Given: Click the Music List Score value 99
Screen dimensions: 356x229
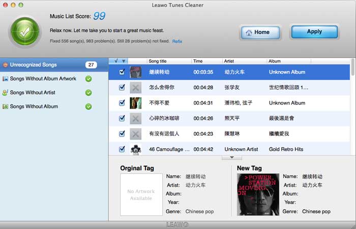Looking at the screenshot, I should click(x=99, y=16).
